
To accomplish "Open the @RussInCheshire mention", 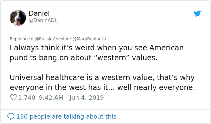I will pyautogui.click(x=53, y=39).
